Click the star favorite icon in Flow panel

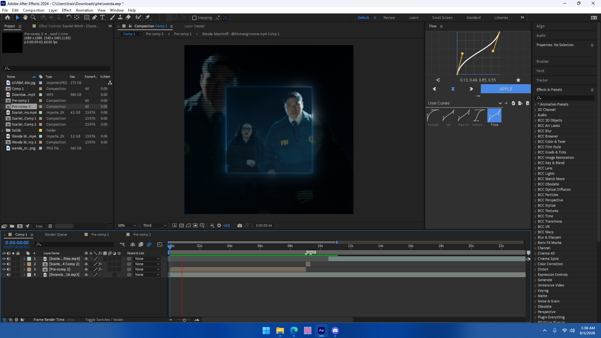[x=518, y=80]
